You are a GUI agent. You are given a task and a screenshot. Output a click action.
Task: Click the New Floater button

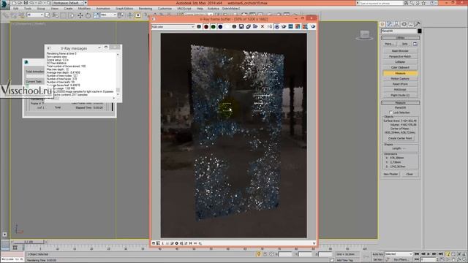390,174
